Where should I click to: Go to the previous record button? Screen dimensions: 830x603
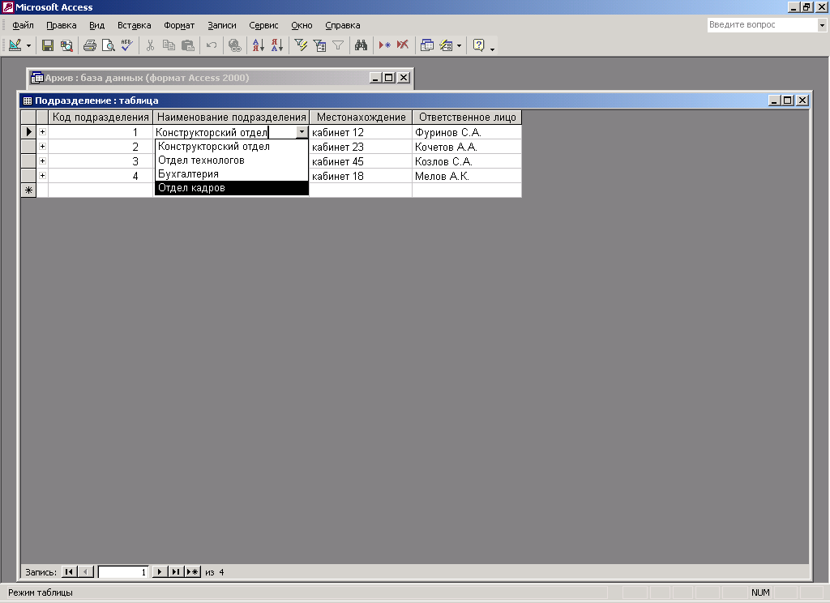86,571
